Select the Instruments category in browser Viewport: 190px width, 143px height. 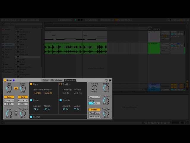(8, 42)
